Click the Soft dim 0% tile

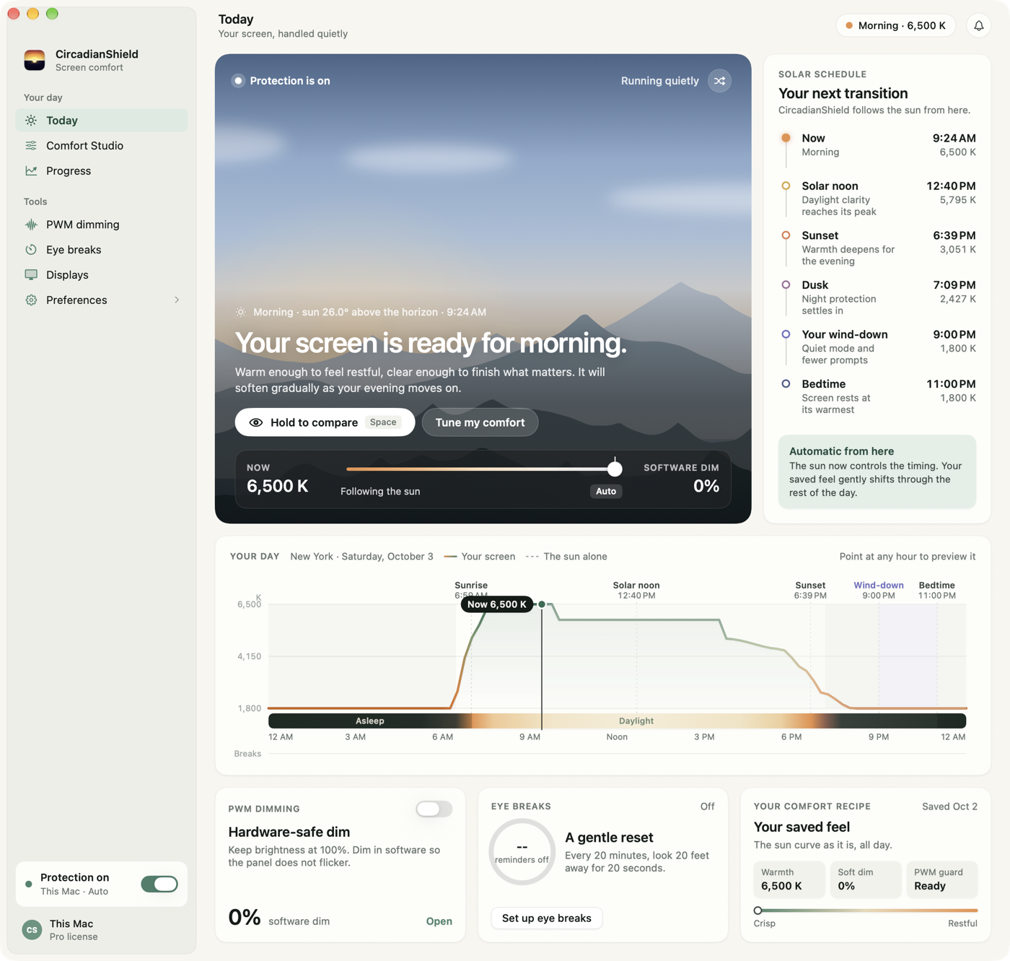(x=866, y=879)
